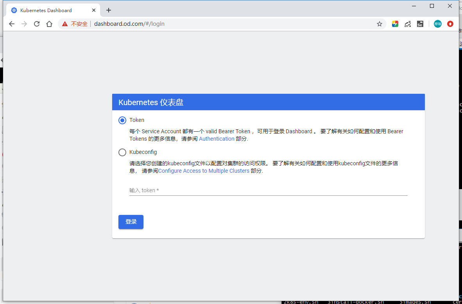Open a new browser tab
The width and height of the screenshot is (462, 304).
(108, 10)
